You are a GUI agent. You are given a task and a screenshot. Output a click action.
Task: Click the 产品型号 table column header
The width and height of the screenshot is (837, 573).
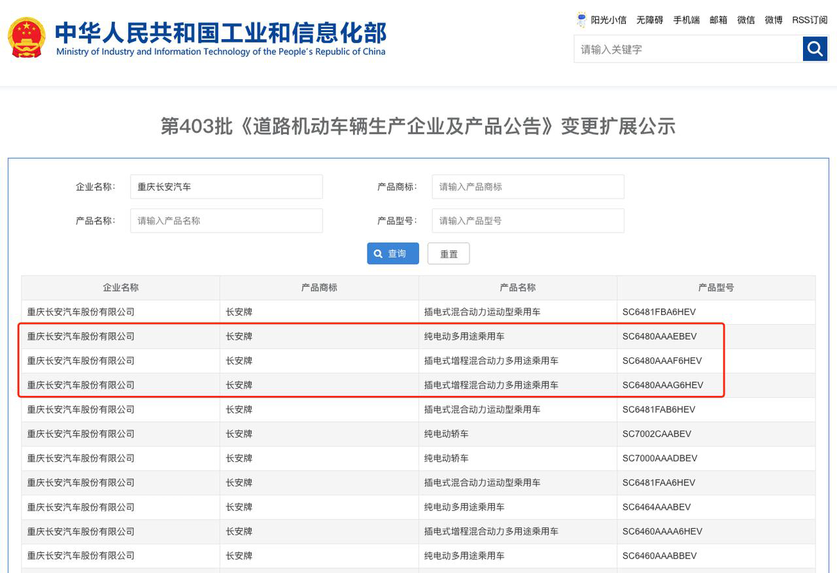point(716,287)
